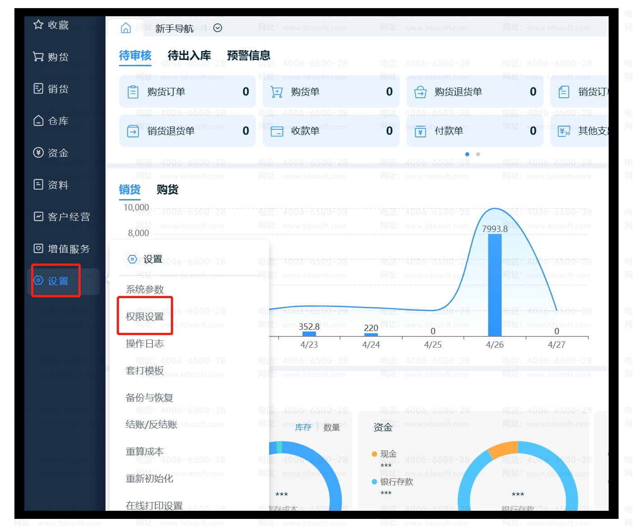633x527 pixels.
Task: Open the 收藏 star icon in sidebar
Action: [x=38, y=25]
